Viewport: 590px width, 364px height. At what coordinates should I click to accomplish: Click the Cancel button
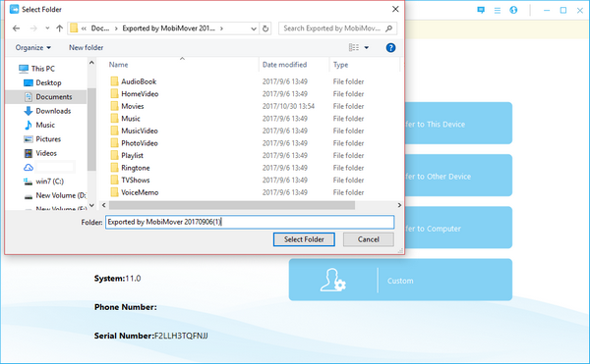(x=369, y=239)
